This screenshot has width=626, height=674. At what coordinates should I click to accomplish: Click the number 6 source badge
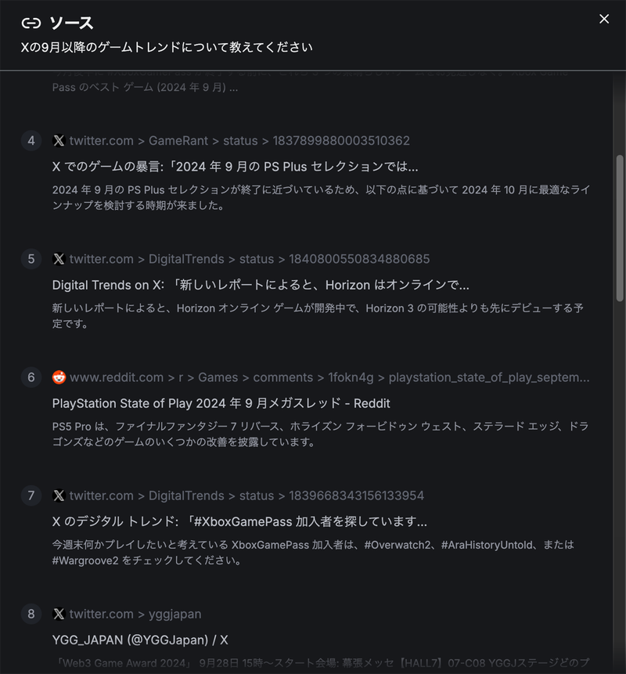click(x=31, y=377)
